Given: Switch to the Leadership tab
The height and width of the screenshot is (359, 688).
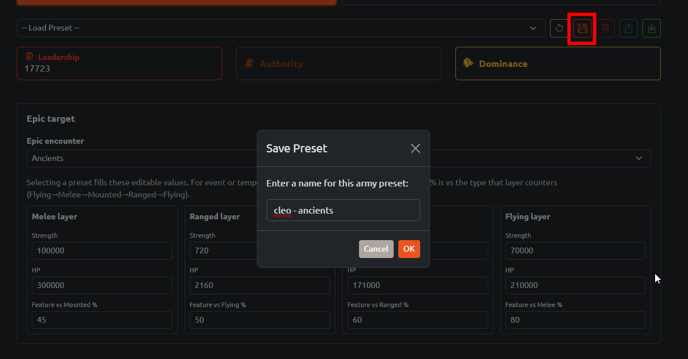Looking at the screenshot, I should [119, 63].
